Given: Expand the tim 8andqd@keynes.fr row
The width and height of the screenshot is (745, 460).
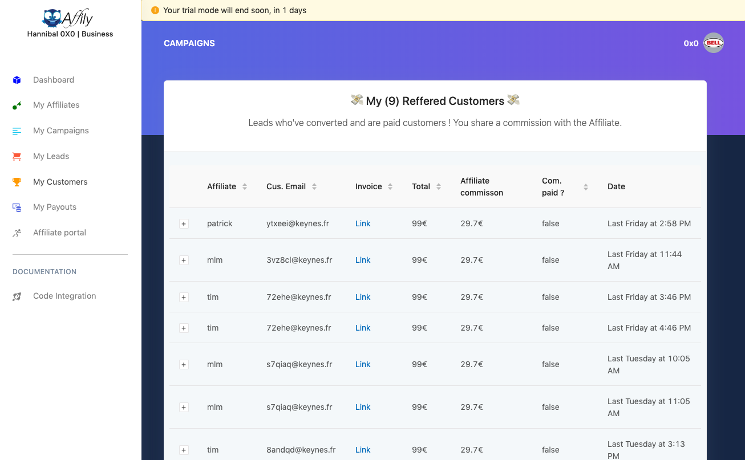Looking at the screenshot, I should click(x=184, y=450).
